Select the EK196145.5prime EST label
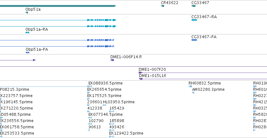The width and height of the screenshot is (267, 138). pyautogui.click(x=16, y=102)
